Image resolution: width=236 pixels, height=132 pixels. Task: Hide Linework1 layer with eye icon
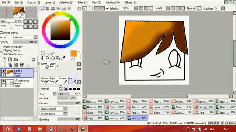pyautogui.click(x=3, y=81)
